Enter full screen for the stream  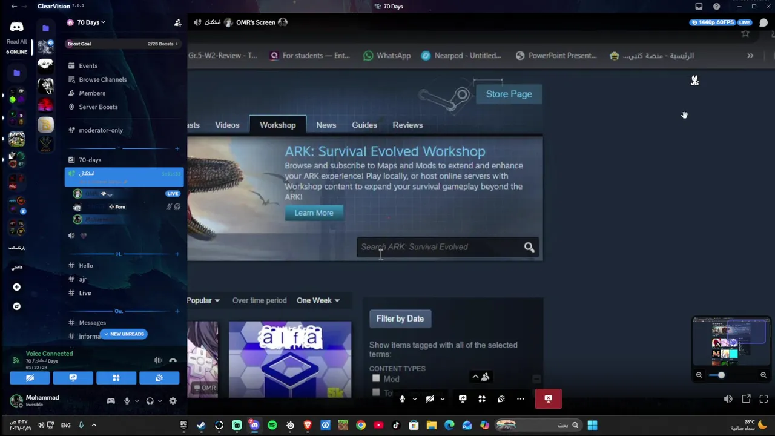(x=763, y=399)
